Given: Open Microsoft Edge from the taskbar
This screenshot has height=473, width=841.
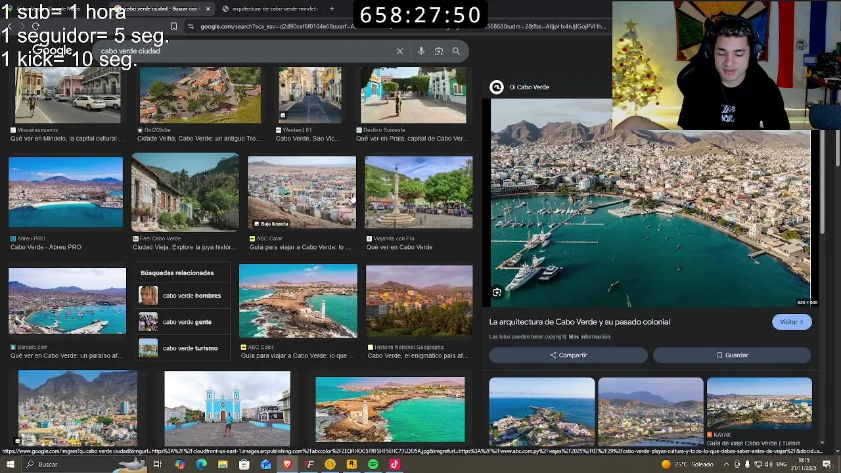Looking at the screenshot, I should point(201,464).
